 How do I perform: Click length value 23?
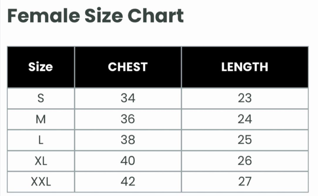245,98
